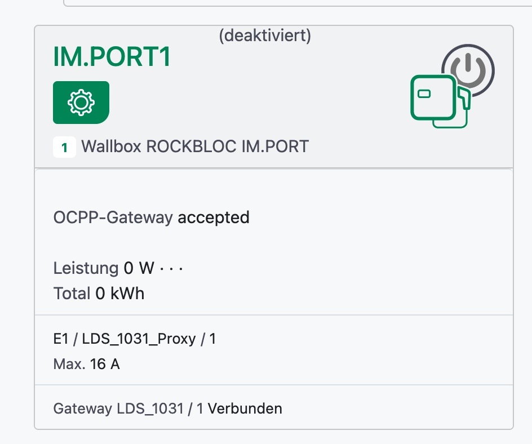This screenshot has height=444, width=532.
Task: Toggle the power icon for IM.PORT1
Action: [469, 71]
